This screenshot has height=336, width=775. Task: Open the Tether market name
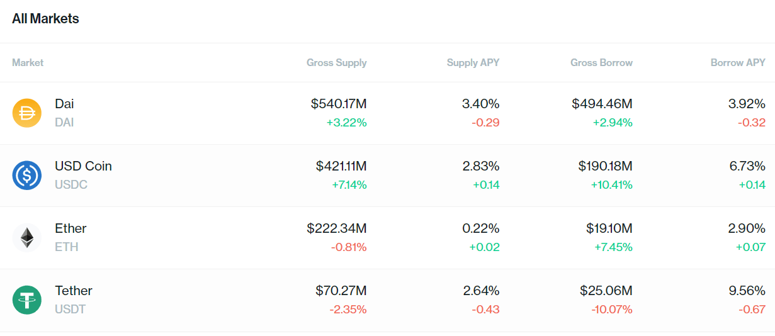tap(74, 291)
